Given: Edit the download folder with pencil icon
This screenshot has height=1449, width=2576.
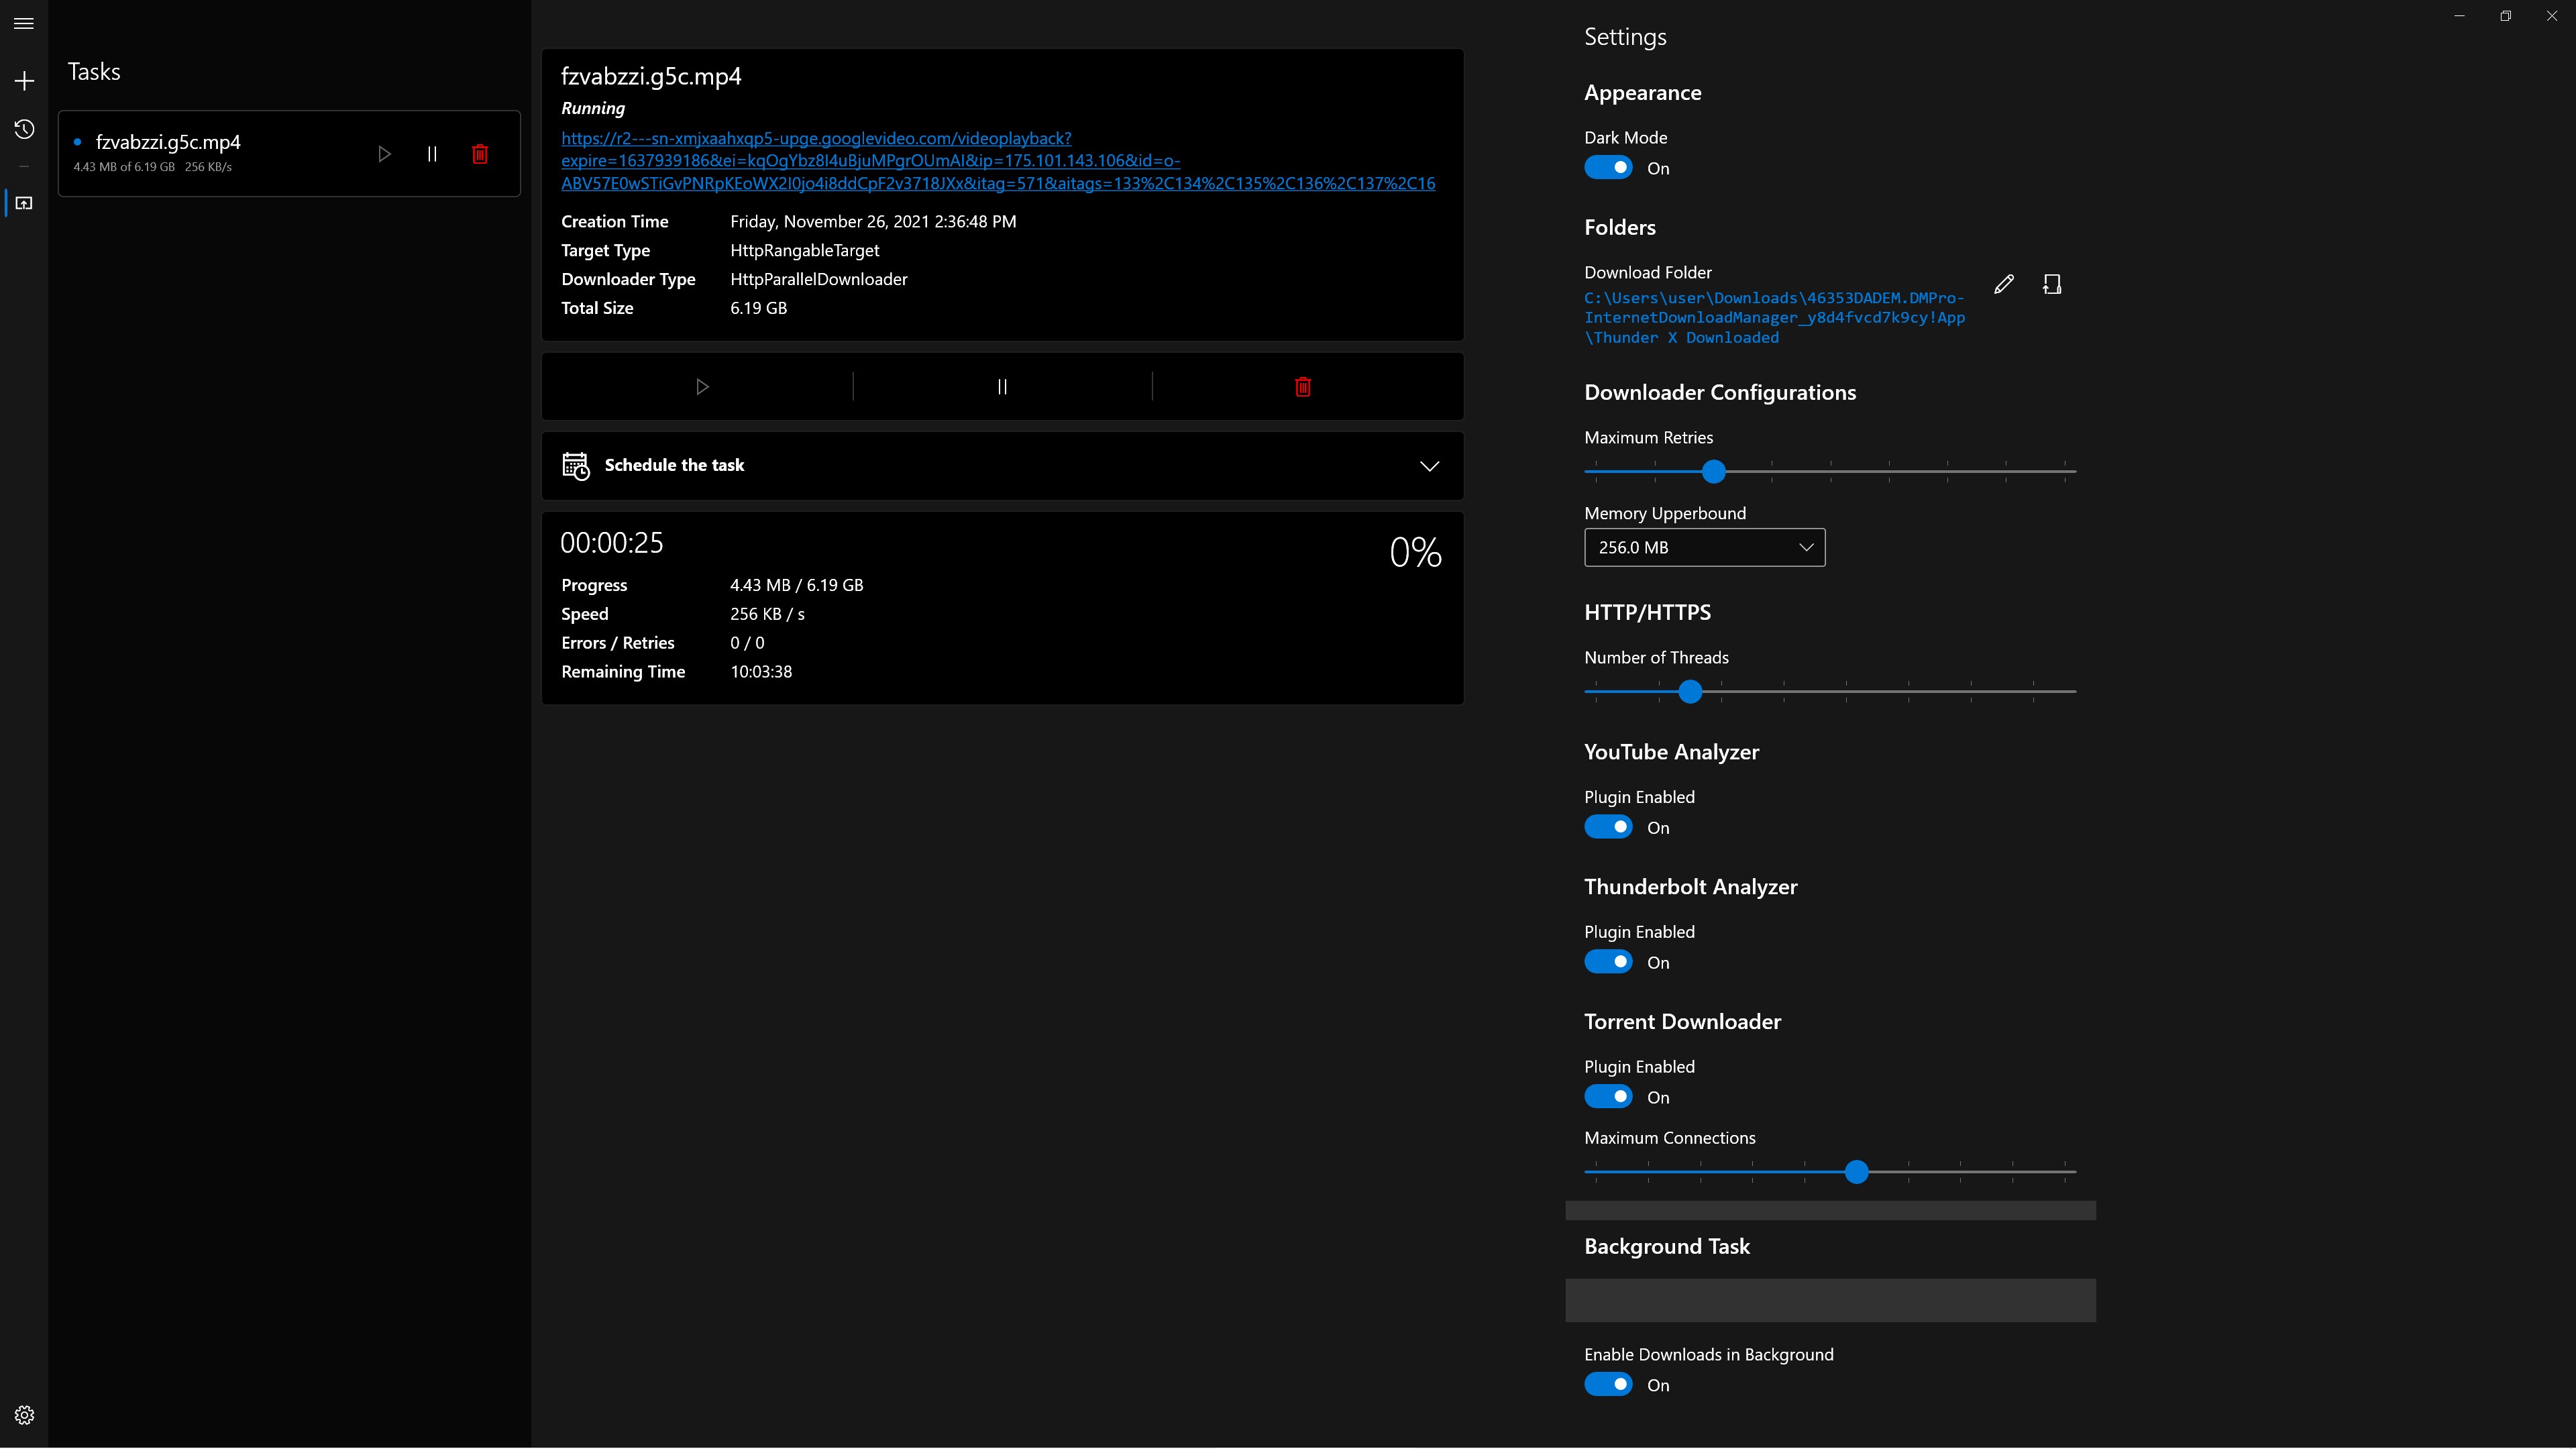Looking at the screenshot, I should tap(2004, 284).
